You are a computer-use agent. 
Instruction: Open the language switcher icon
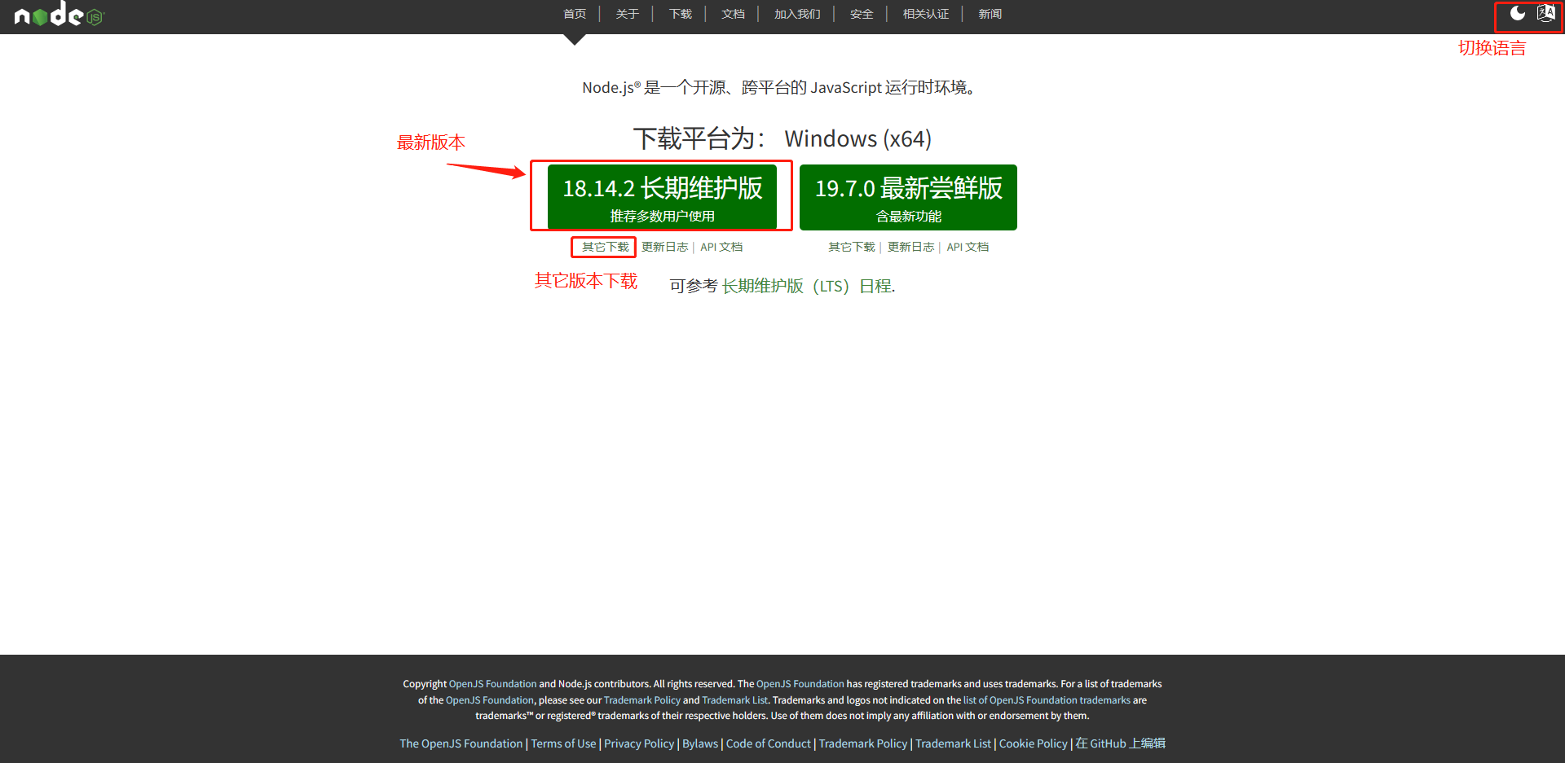click(1545, 13)
